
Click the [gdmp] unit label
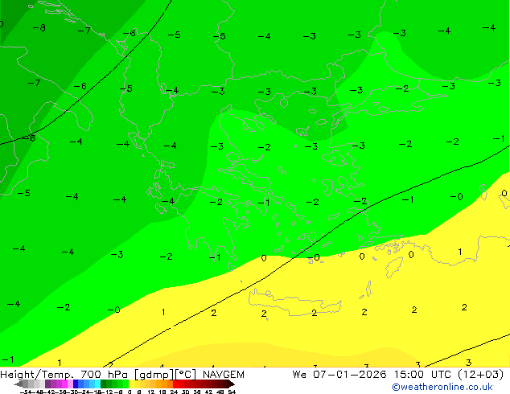click(x=154, y=375)
